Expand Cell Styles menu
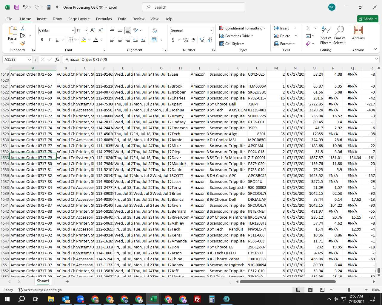 click(x=232, y=43)
